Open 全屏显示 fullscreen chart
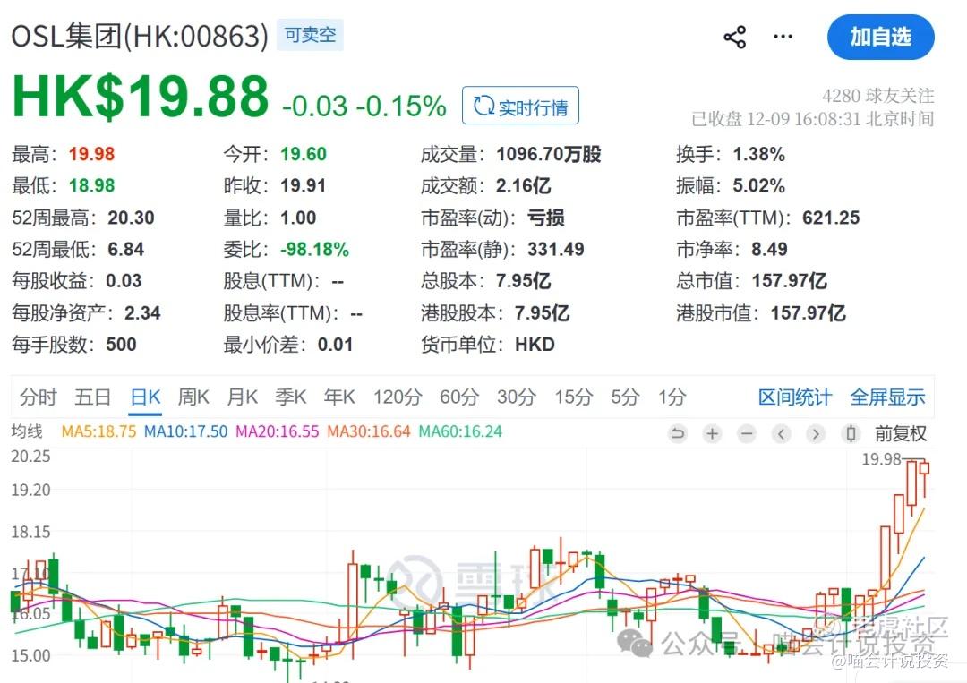 tap(887, 397)
